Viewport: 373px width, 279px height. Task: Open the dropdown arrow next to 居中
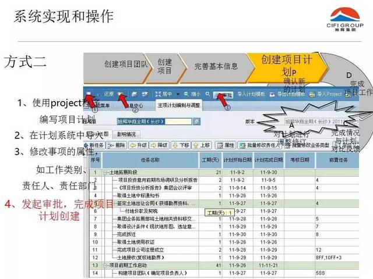177,94
